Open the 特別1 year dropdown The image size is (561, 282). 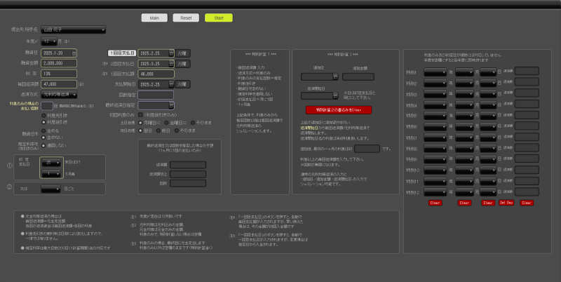coord(435,72)
